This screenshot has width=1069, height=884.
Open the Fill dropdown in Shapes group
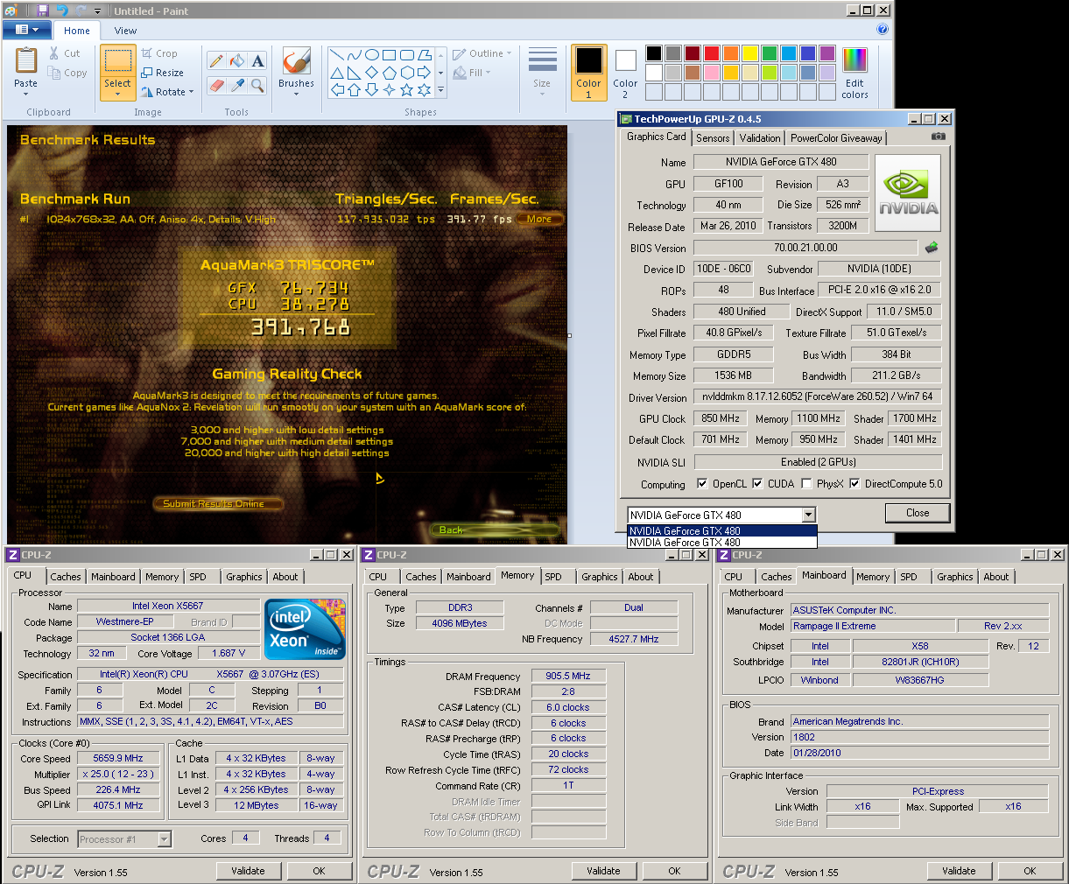coord(472,73)
